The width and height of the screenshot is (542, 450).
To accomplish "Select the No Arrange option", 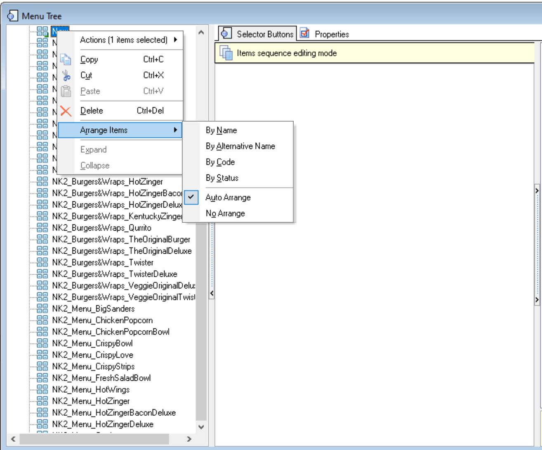I will (225, 214).
